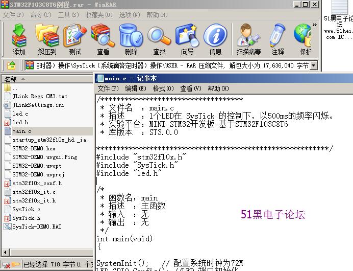Click the 扫描病毒 (Virus scan) toolbar icon
The height and width of the screenshot is (271, 353).
248,39
